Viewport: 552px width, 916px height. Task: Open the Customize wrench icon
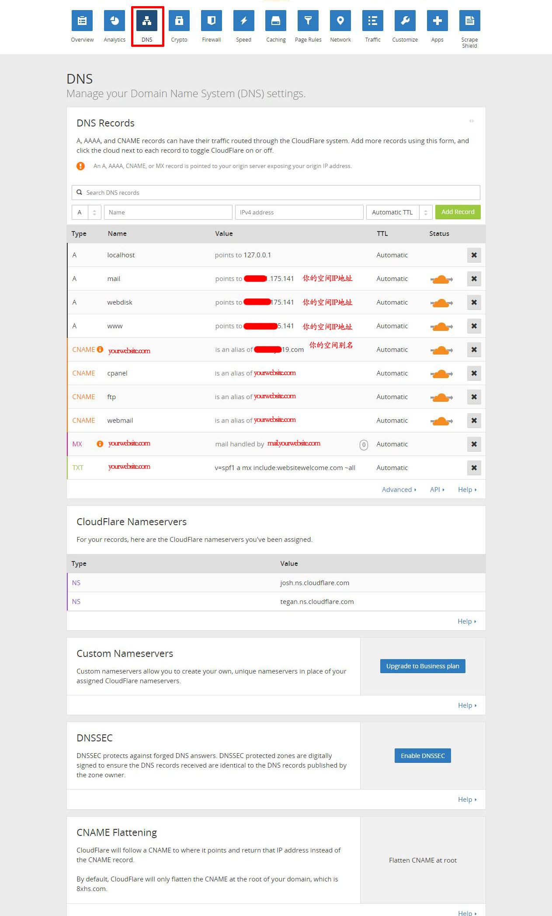405,21
